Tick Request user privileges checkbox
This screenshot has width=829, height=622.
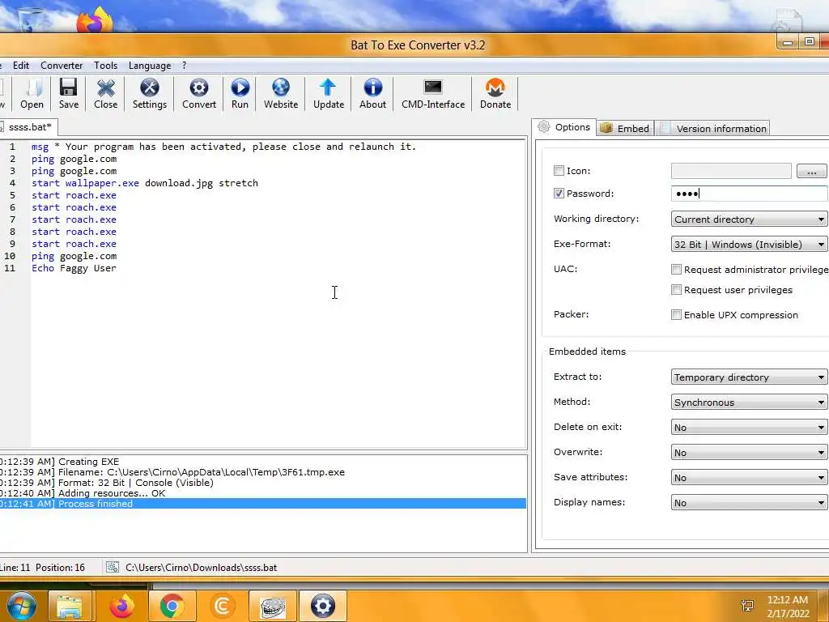676,289
